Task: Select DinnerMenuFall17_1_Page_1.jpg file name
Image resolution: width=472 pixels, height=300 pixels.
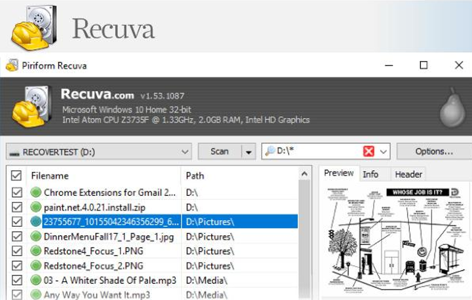Action: point(109,237)
